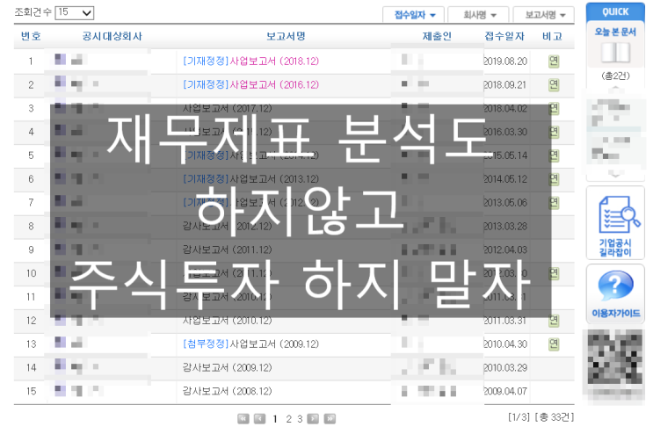Click date 2019.08.20 cell
Viewport: 653px width, 434px height.
tap(505, 61)
